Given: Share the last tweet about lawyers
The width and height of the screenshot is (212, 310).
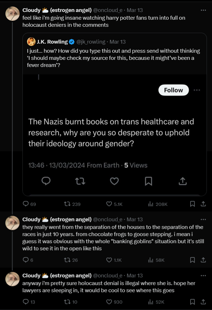Looking at the screenshot, I should coord(203,302).
